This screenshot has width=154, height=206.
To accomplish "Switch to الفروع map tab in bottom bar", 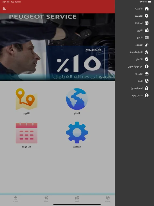I will tap(77, 199).
